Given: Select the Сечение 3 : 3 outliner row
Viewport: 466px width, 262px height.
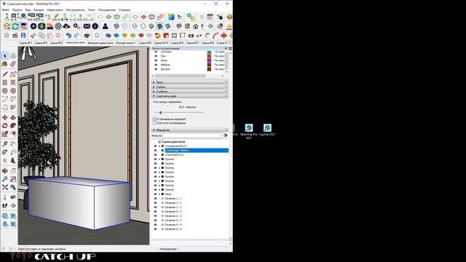Looking at the screenshot, I should [173, 220].
